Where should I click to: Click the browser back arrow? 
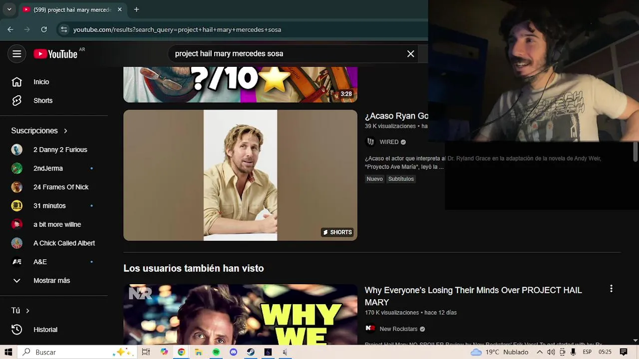(x=10, y=29)
